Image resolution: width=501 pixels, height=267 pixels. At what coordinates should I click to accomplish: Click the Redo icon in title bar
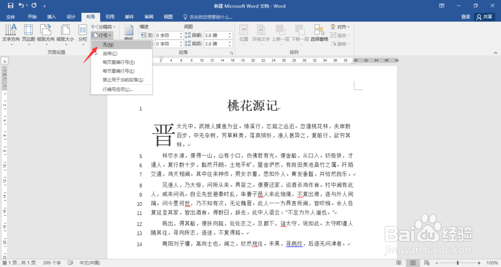coord(34,6)
